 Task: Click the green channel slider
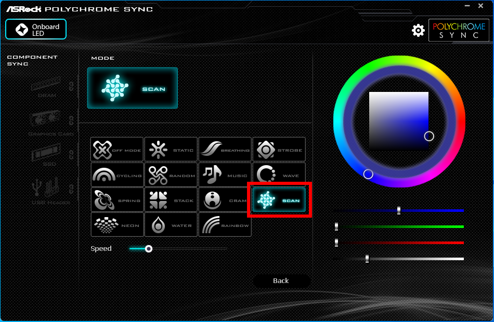(399, 226)
